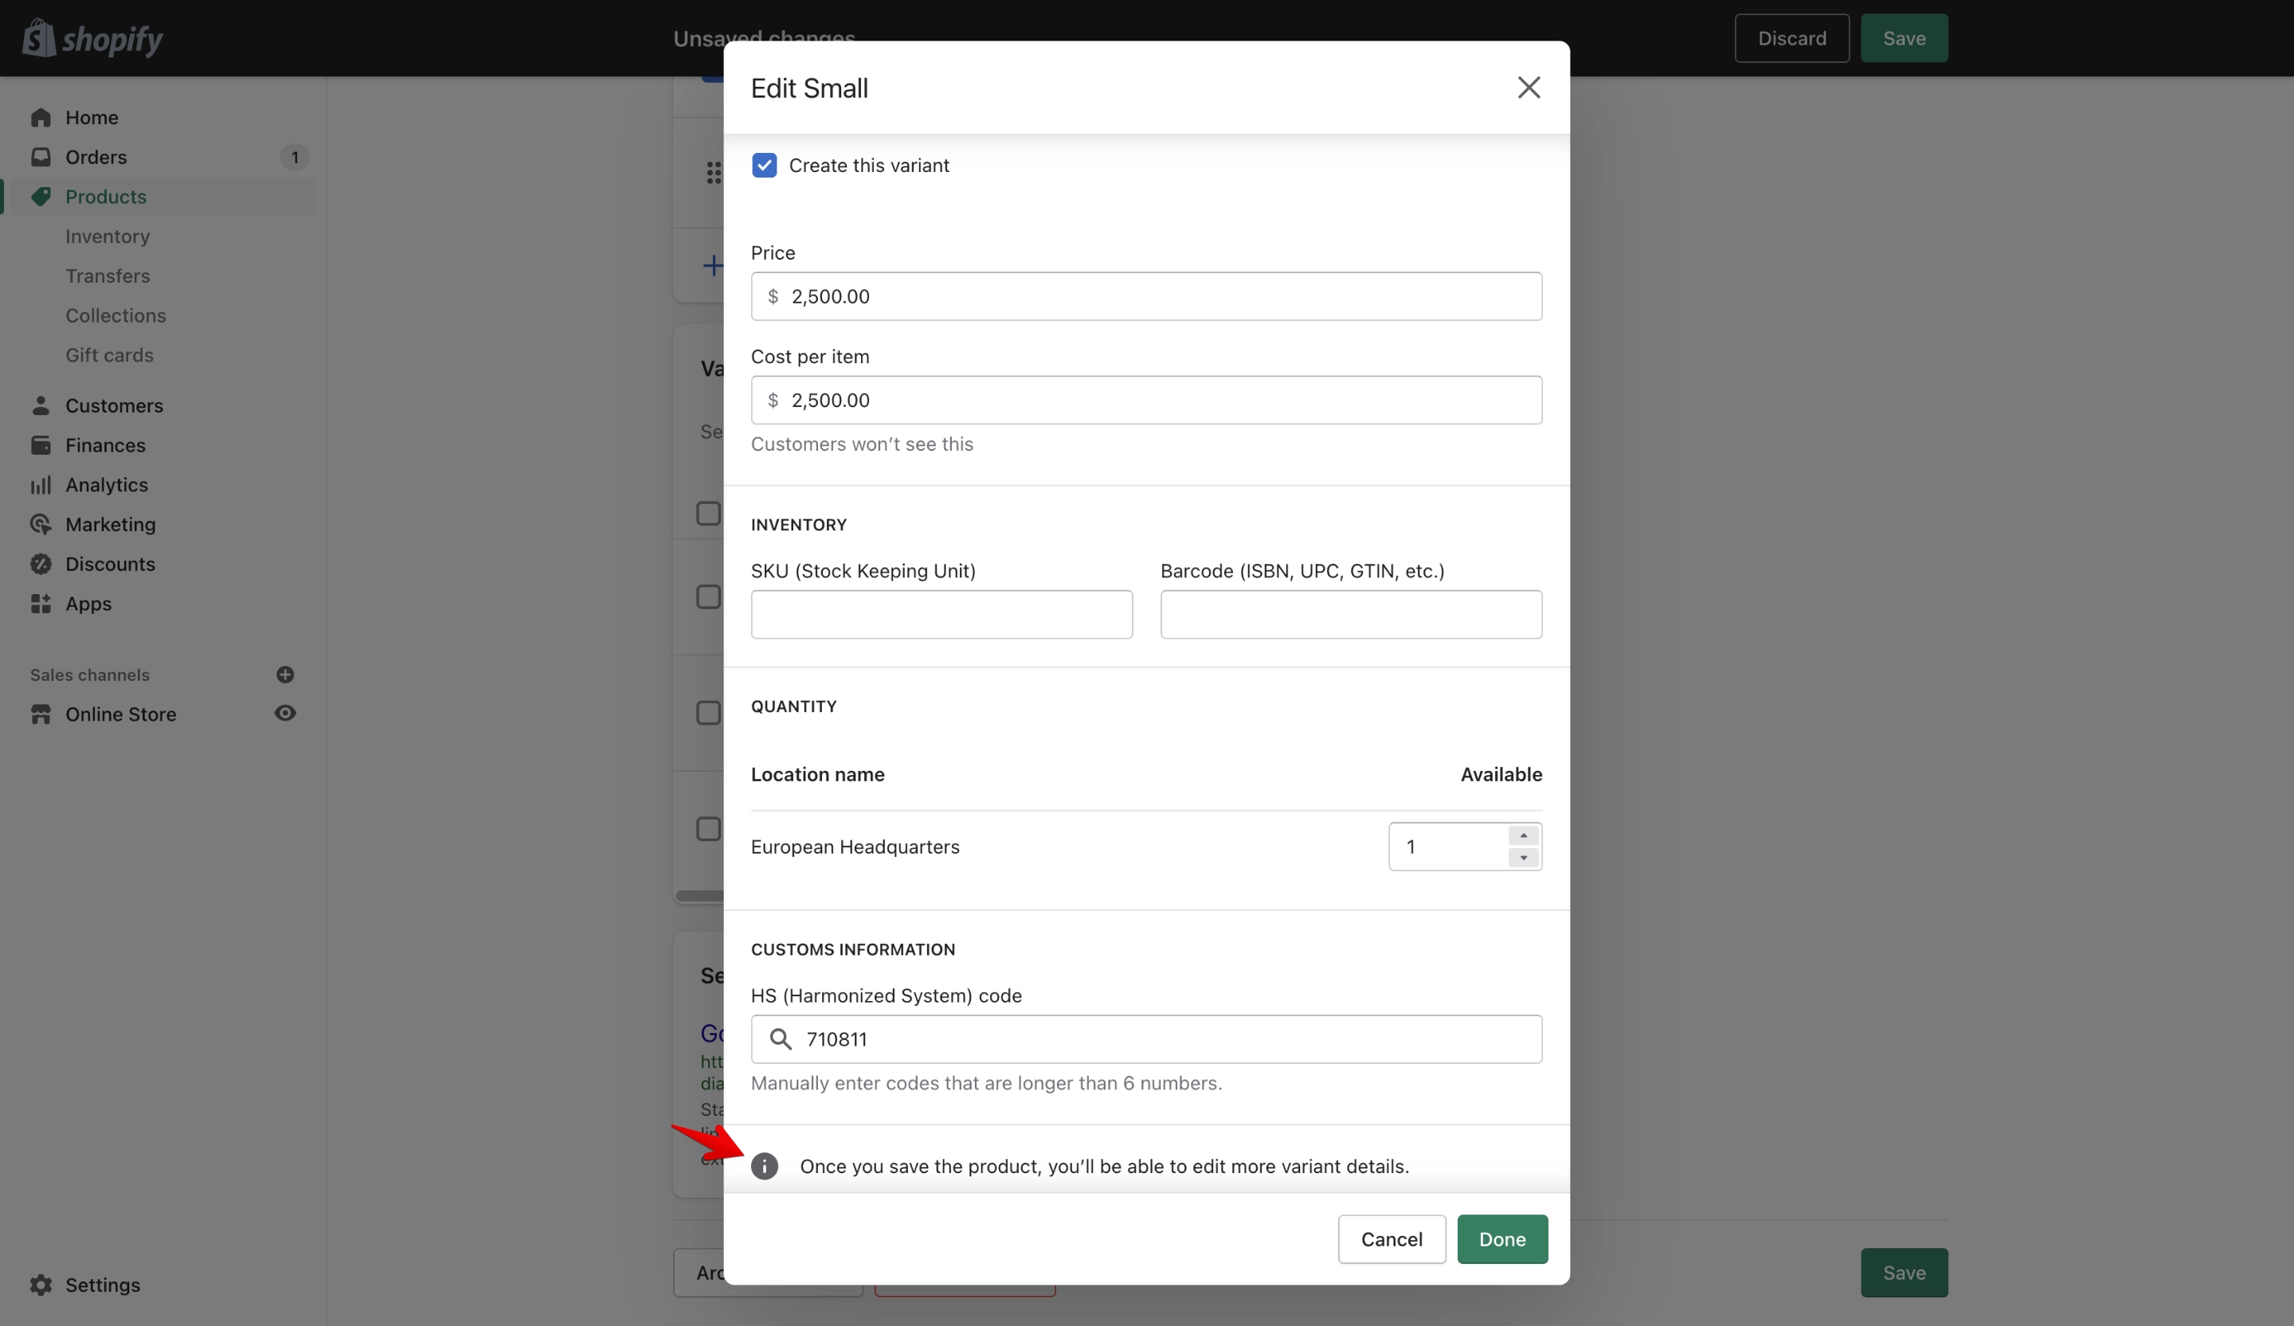The image size is (2294, 1326).
Task: Click the Analytics bar chart icon
Action: pos(40,485)
